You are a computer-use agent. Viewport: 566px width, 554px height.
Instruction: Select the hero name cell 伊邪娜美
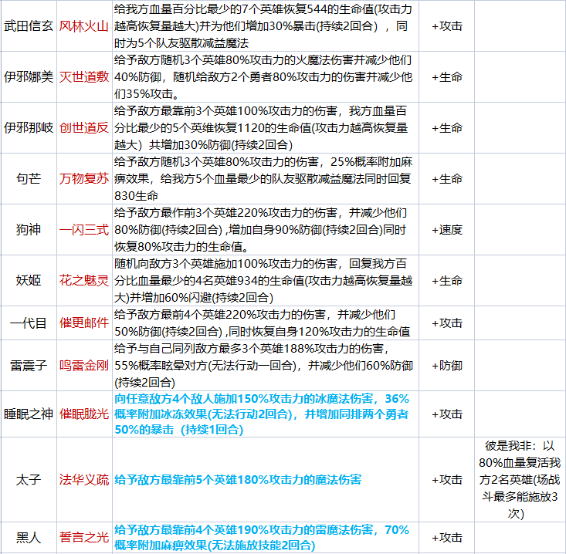pyautogui.click(x=29, y=77)
